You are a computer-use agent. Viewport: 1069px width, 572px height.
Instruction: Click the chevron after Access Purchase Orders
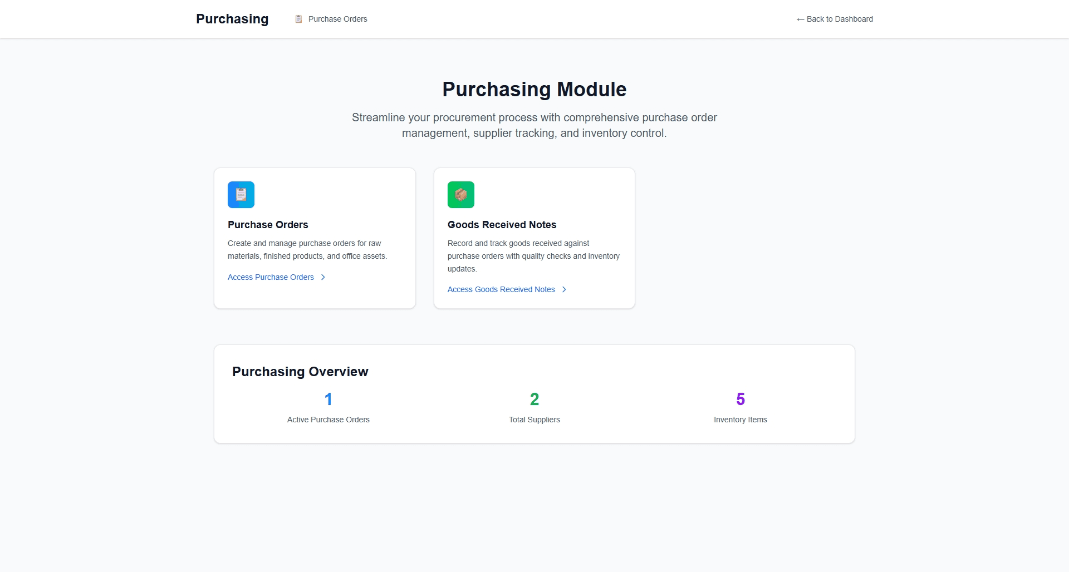coord(323,277)
